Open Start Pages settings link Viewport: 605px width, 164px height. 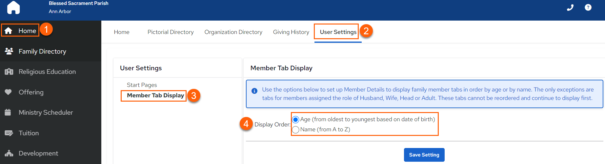pyautogui.click(x=142, y=85)
